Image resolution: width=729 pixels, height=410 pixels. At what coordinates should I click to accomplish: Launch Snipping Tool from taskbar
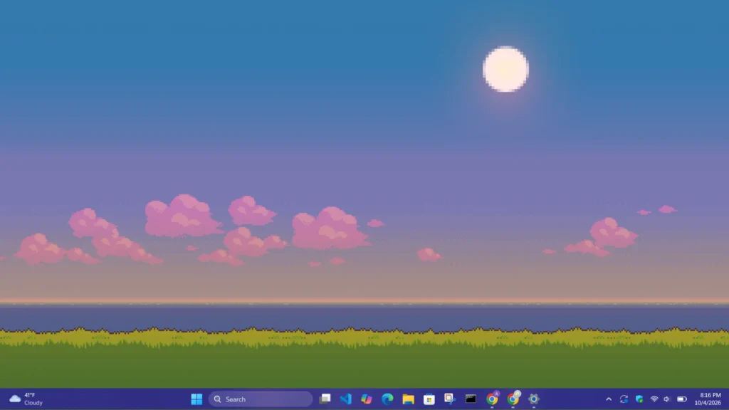click(450, 399)
